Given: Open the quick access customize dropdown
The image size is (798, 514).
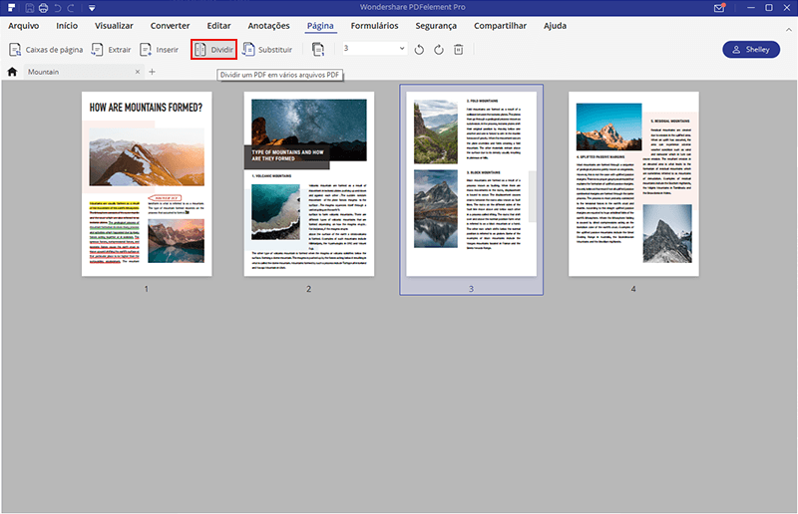Looking at the screenshot, I should pos(92,8).
